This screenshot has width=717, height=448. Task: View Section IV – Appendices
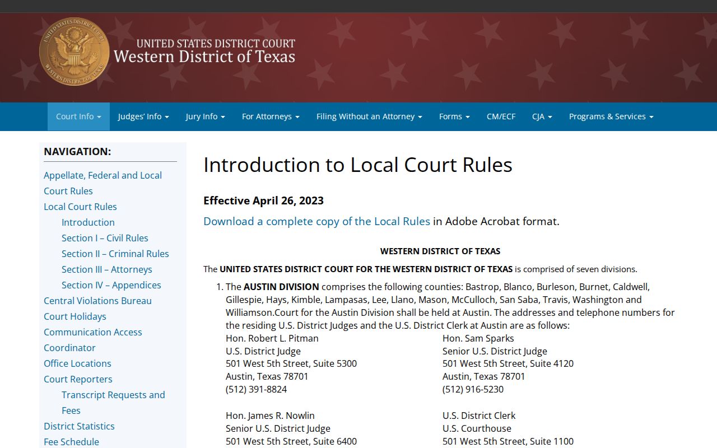111,285
